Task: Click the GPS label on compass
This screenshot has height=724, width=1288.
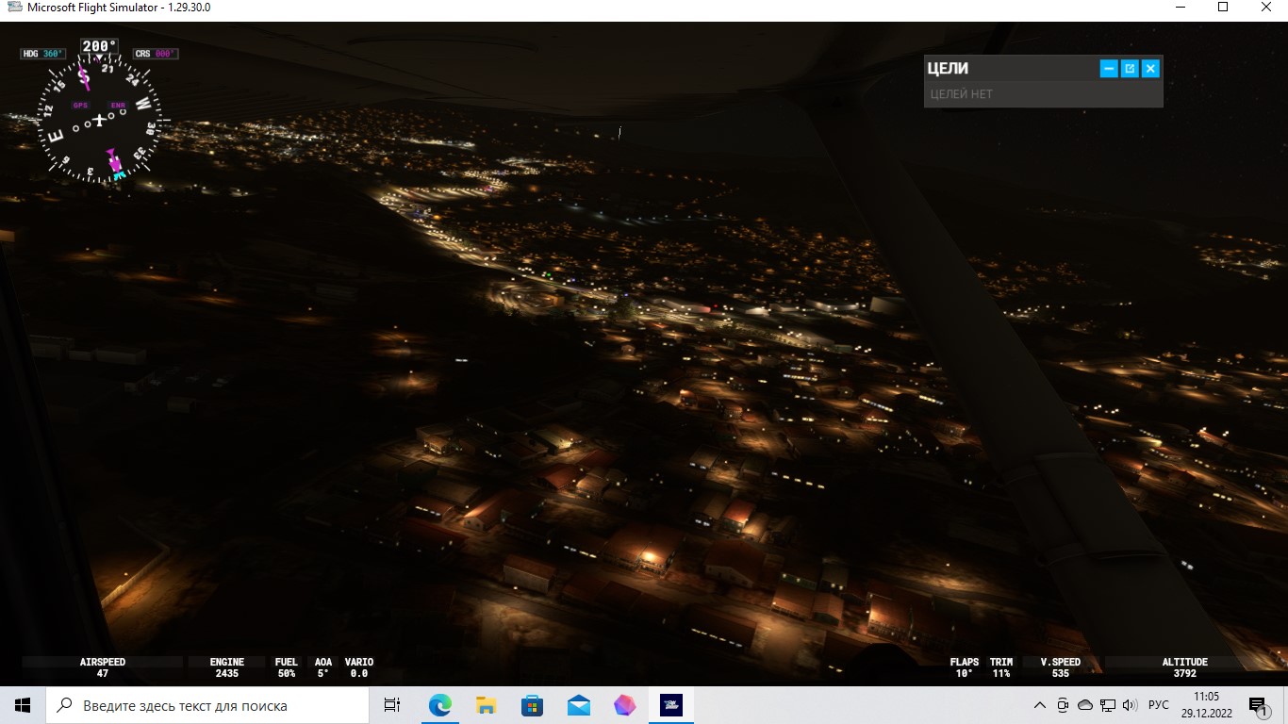Action: [x=80, y=105]
